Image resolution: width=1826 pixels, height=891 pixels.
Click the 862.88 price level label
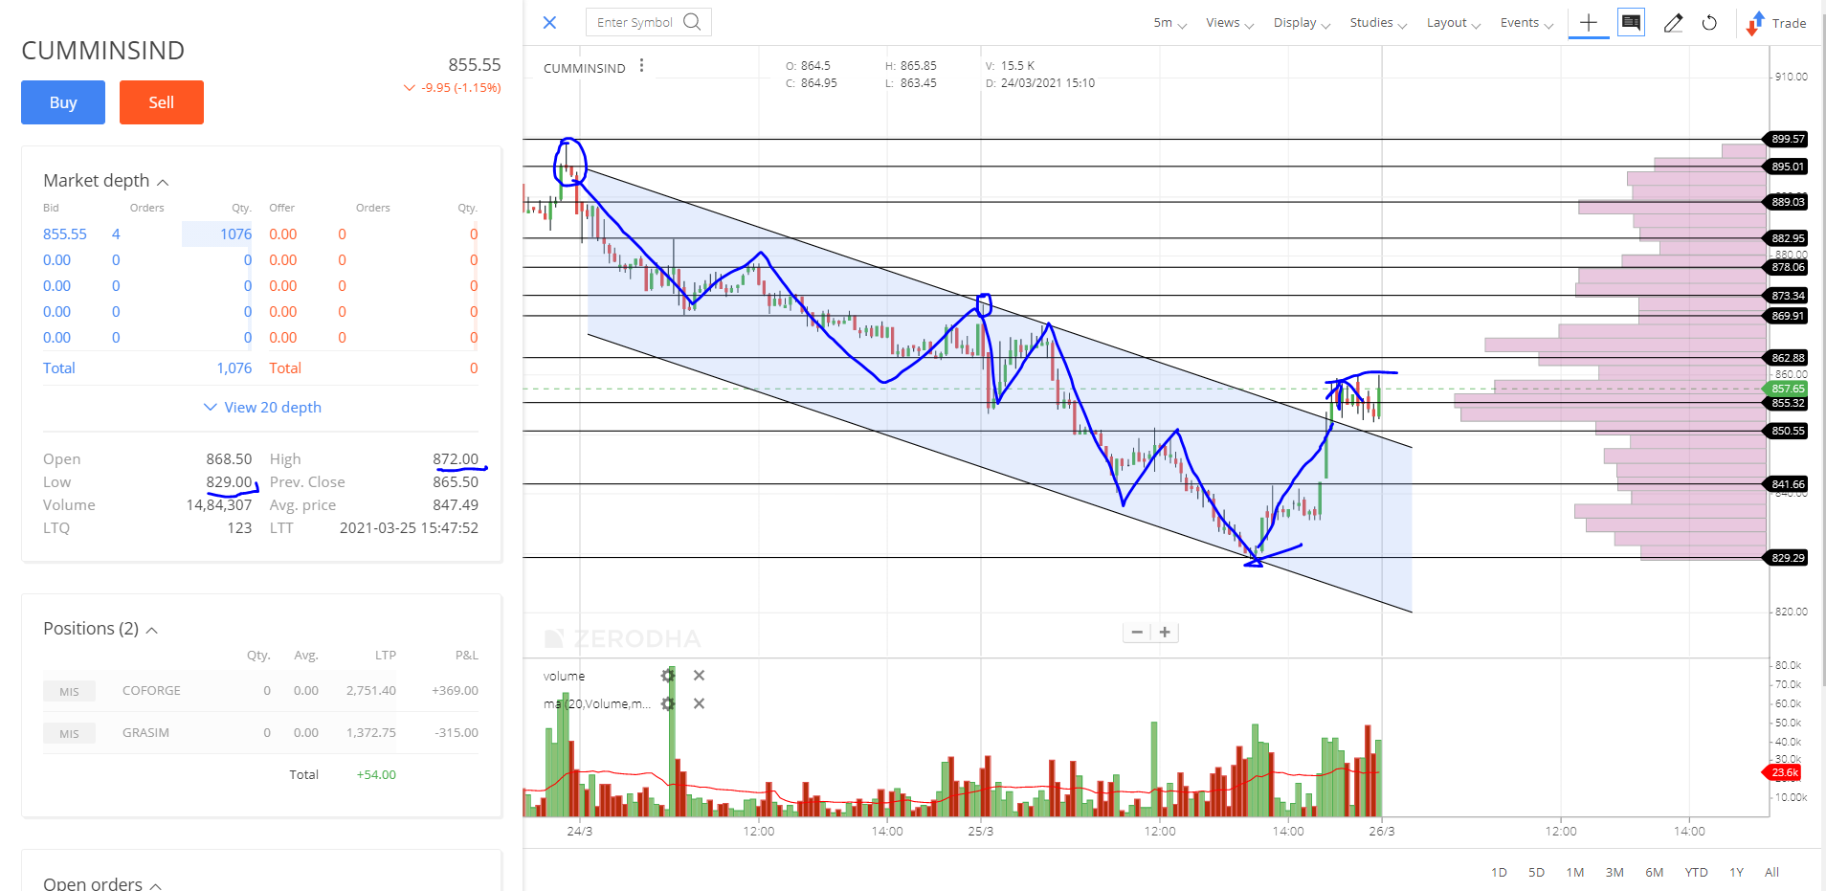pos(1786,358)
